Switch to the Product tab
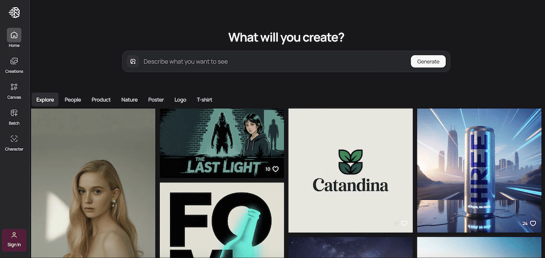This screenshot has width=545, height=258. 101,100
